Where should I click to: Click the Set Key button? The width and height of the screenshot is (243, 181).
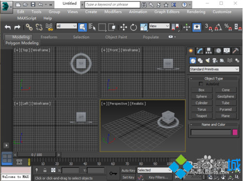(x=129, y=177)
